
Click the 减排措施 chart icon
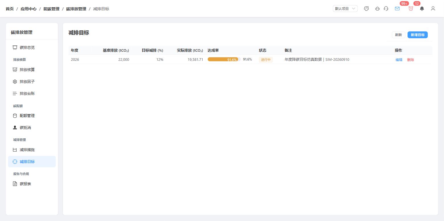coord(15,150)
